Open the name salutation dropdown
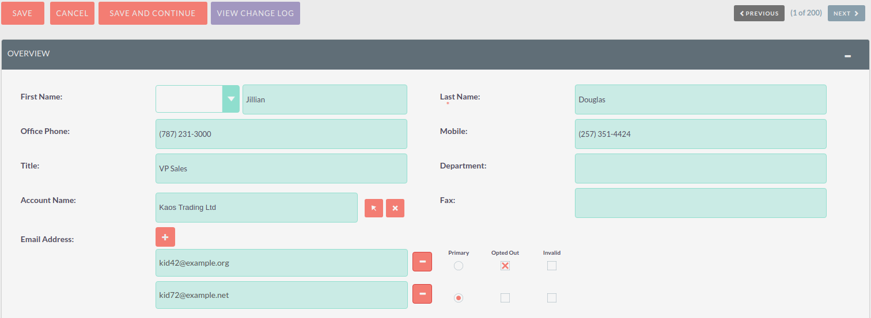This screenshot has width=871, height=318. click(231, 99)
